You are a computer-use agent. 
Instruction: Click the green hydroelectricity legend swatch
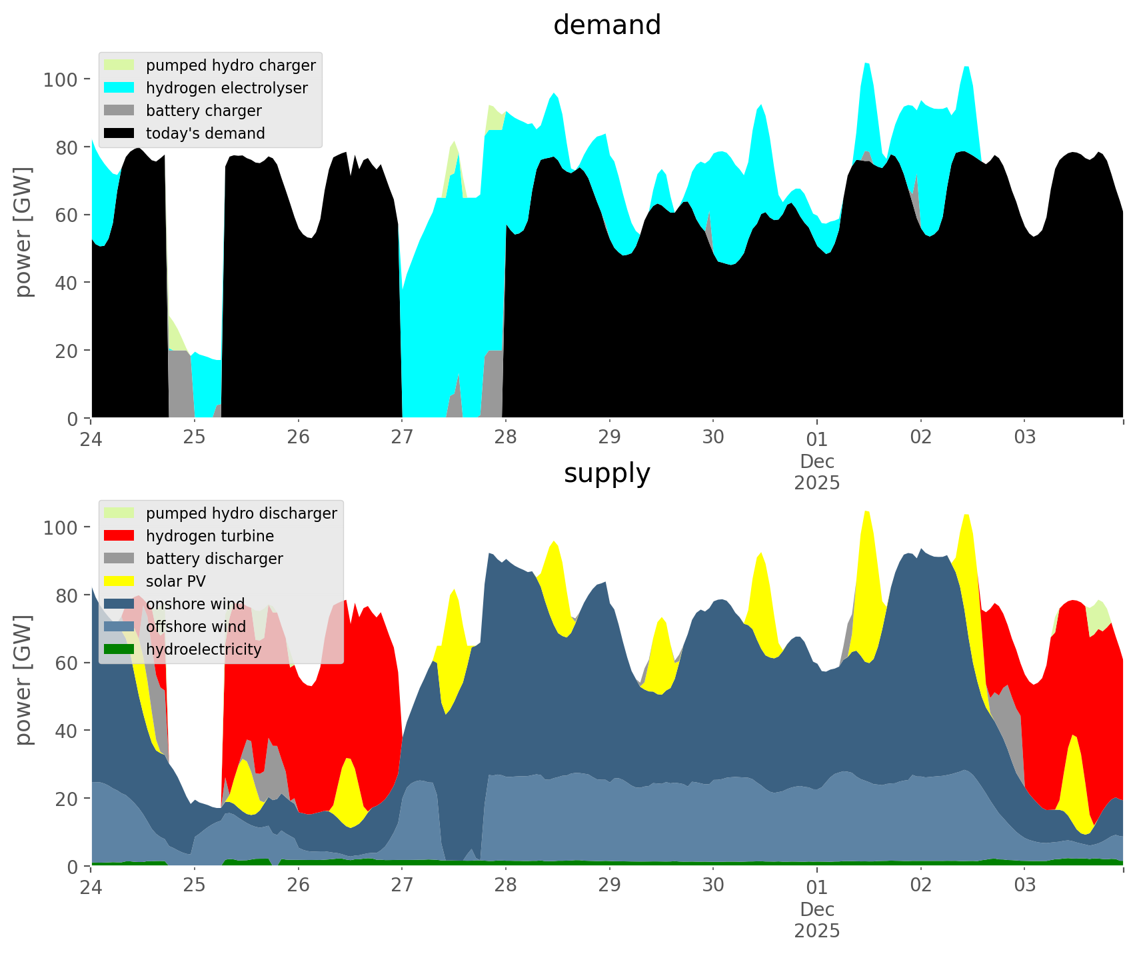click(119, 649)
